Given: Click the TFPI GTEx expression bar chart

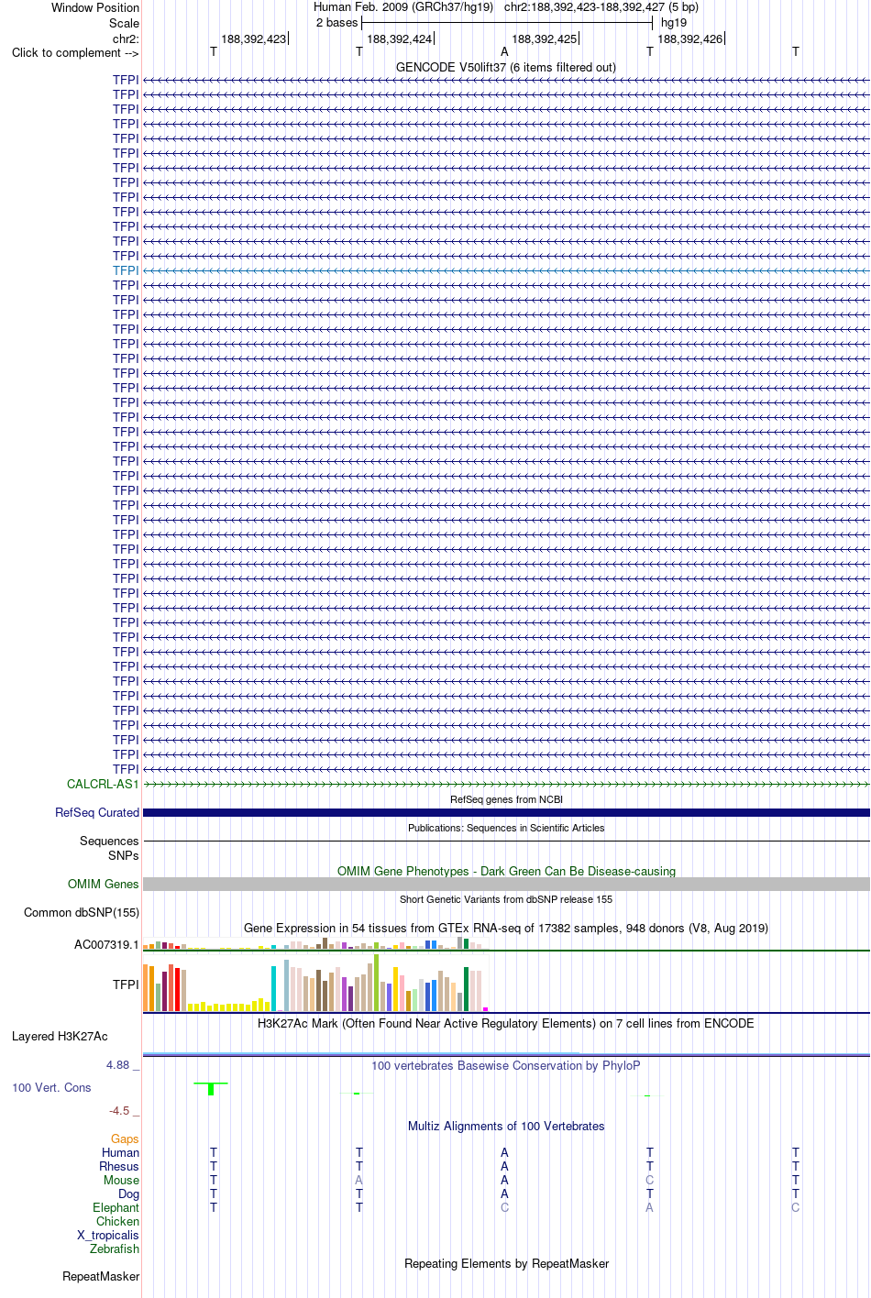Looking at the screenshot, I should [x=315, y=984].
